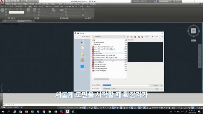
Task: Open Workspace Switching gear in status bar
Action: [162, 108]
